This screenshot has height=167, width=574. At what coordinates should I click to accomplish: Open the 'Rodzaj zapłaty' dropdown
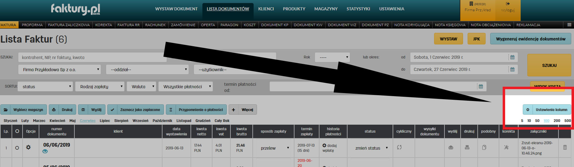(100, 87)
